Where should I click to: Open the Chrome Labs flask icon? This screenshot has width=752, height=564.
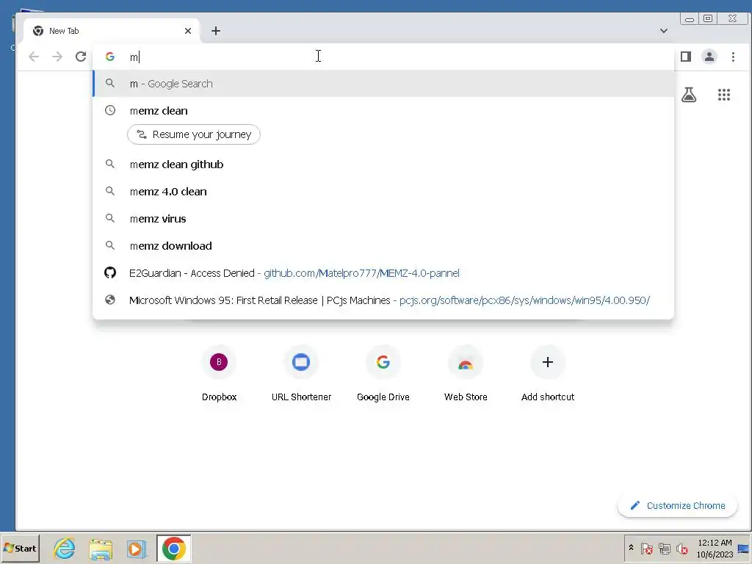click(689, 95)
